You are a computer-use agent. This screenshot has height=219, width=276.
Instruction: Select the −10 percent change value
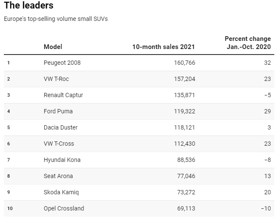coord(266,208)
